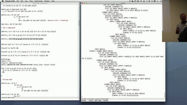
Task: Click the '#+NIL(progn' line in editor
Action: click(x=6, y=59)
